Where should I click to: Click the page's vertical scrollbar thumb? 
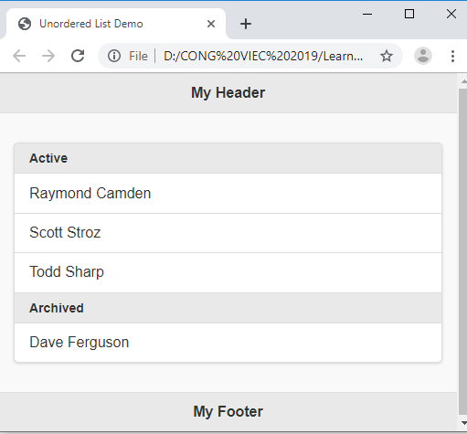click(x=462, y=251)
